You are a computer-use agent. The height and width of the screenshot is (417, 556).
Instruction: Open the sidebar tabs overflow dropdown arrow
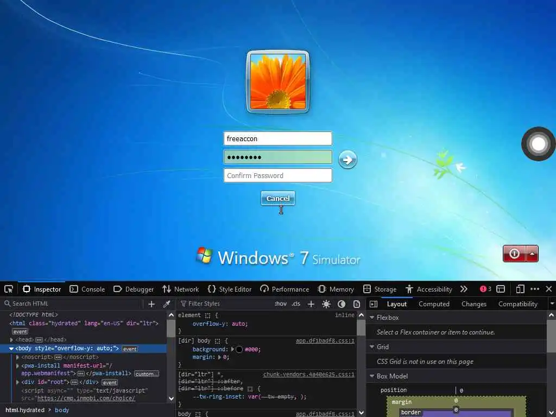click(552, 304)
